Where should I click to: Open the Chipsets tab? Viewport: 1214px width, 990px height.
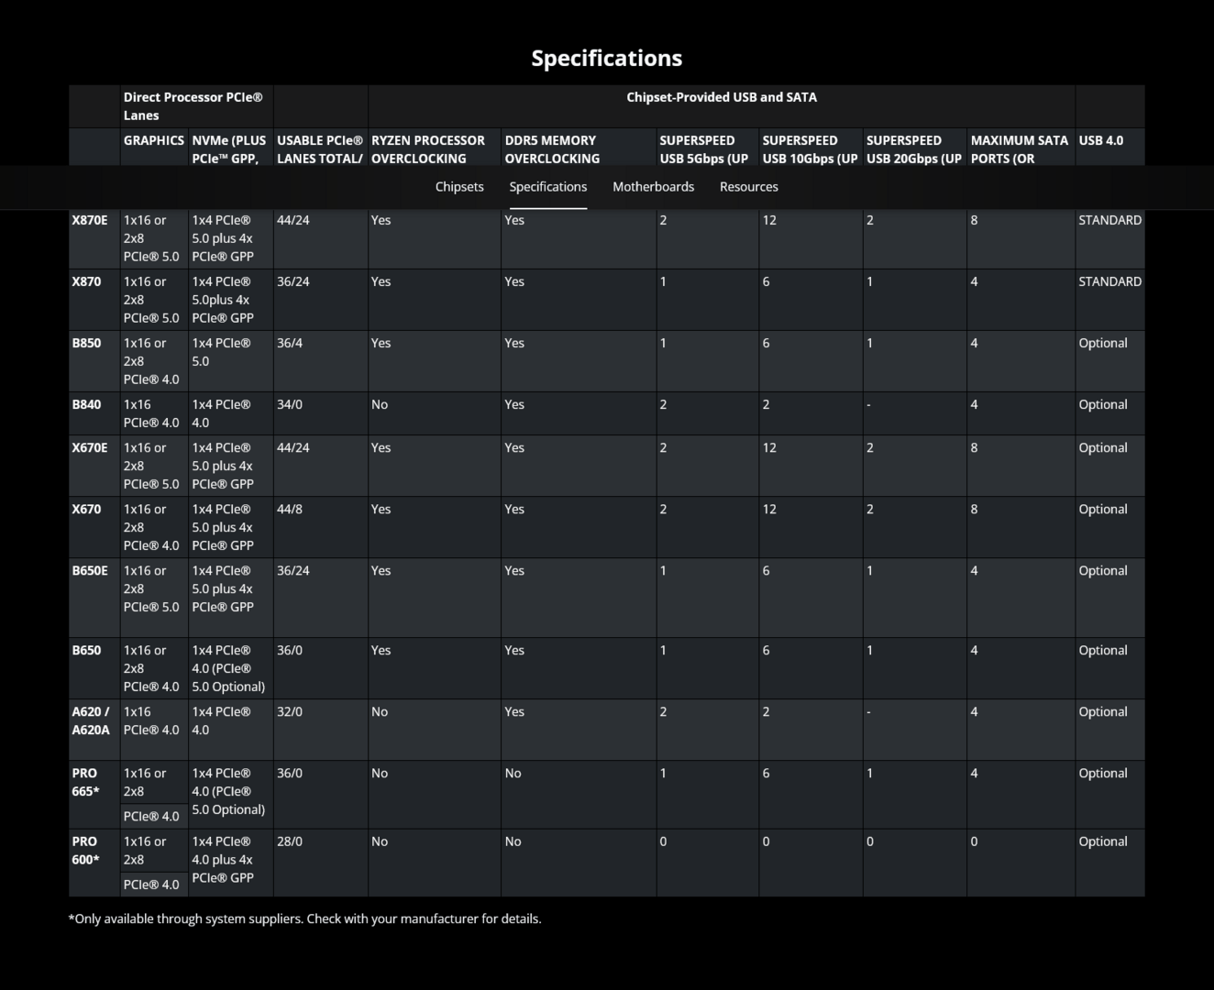[x=458, y=187]
